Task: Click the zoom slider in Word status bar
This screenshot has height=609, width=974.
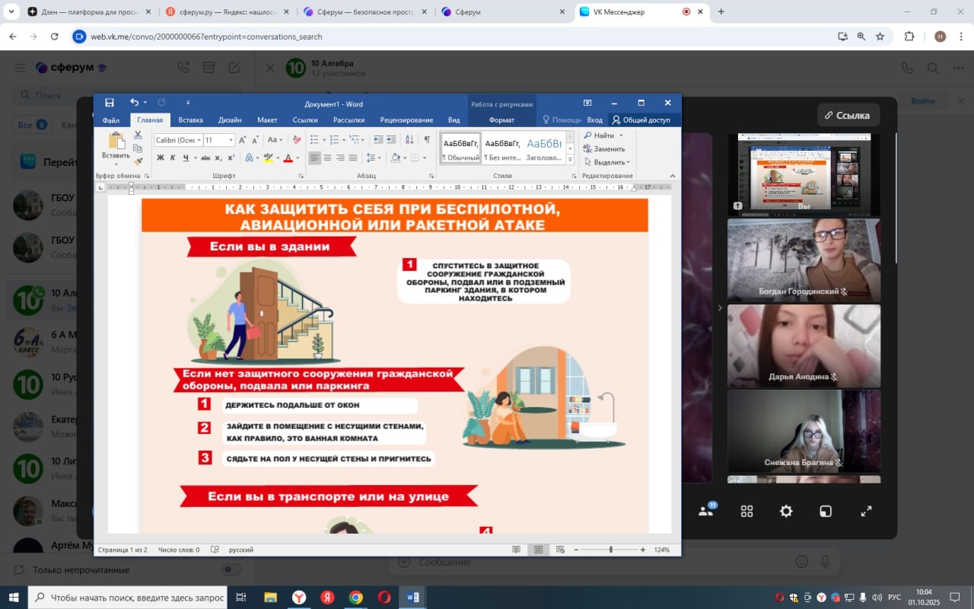Action: (610, 550)
